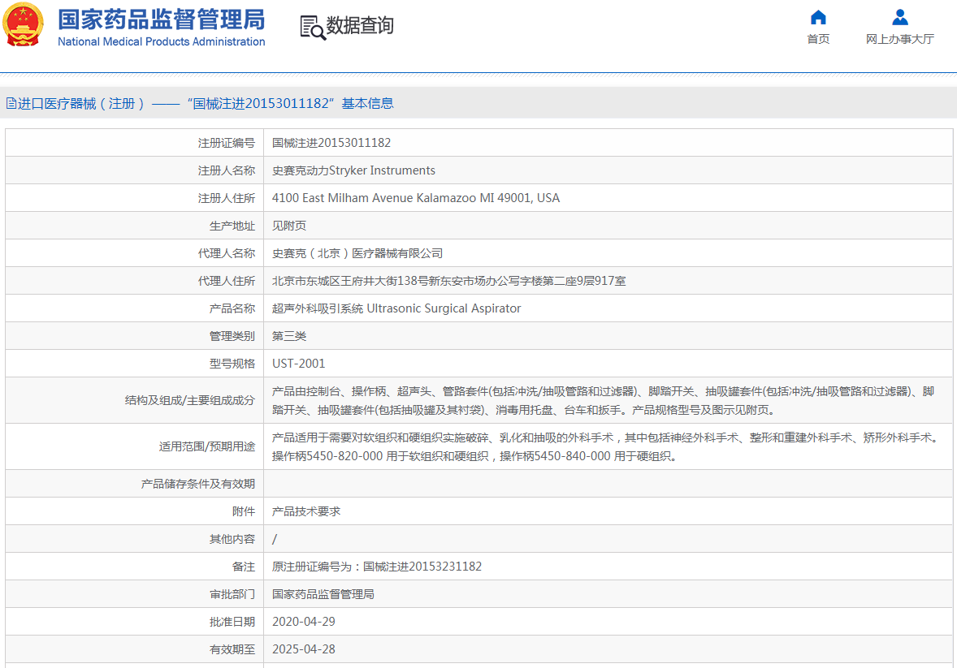Click the 国家药品监督管理局 site title

click(161, 19)
